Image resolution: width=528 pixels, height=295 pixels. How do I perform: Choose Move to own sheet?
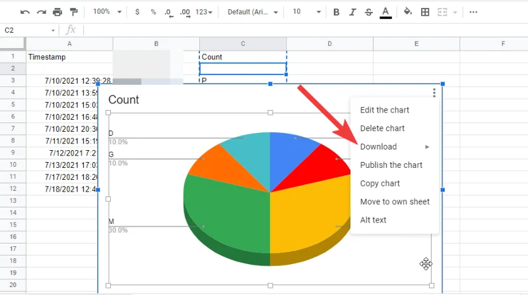click(x=395, y=201)
